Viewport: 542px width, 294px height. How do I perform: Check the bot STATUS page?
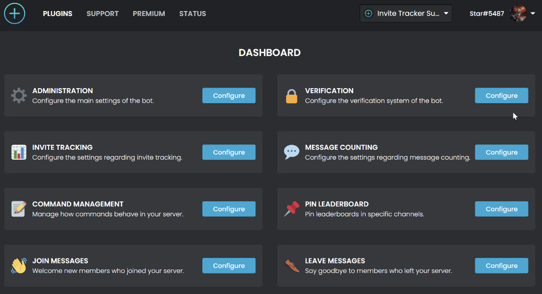pos(192,14)
